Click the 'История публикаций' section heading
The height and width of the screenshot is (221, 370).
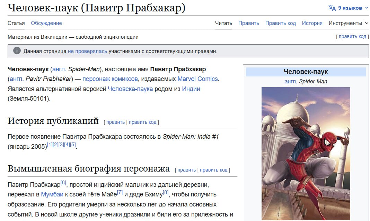coord(53,121)
